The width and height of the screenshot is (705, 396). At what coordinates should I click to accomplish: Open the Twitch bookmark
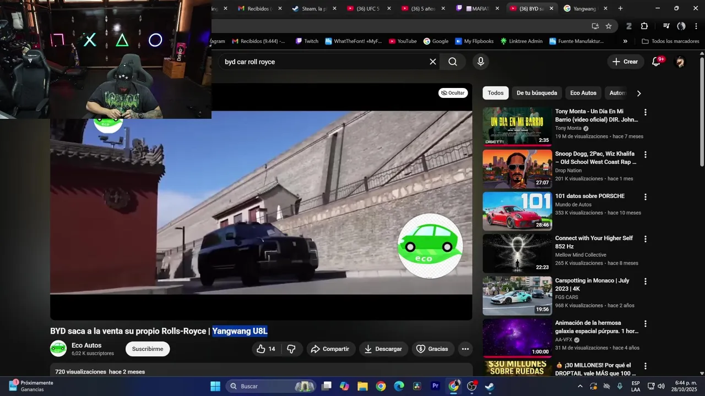click(307, 41)
